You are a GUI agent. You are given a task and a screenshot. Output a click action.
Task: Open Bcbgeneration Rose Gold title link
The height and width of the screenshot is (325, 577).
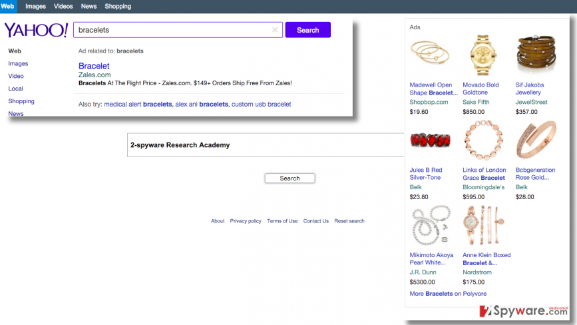tap(536, 174)
